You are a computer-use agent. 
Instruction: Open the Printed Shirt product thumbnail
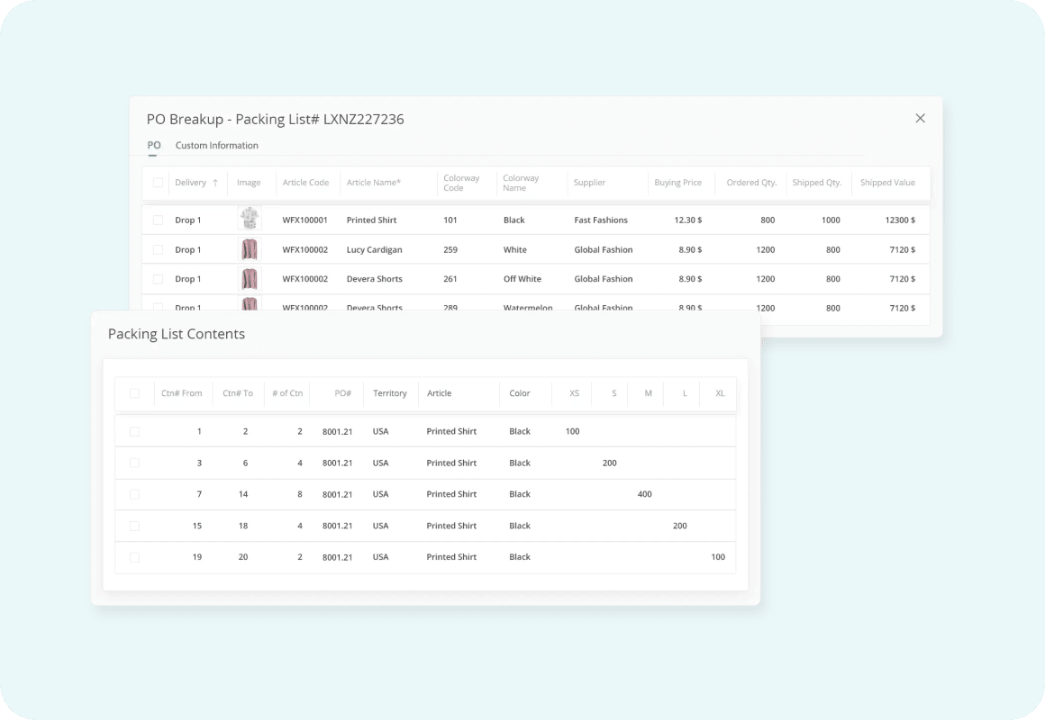coord(249,220)
